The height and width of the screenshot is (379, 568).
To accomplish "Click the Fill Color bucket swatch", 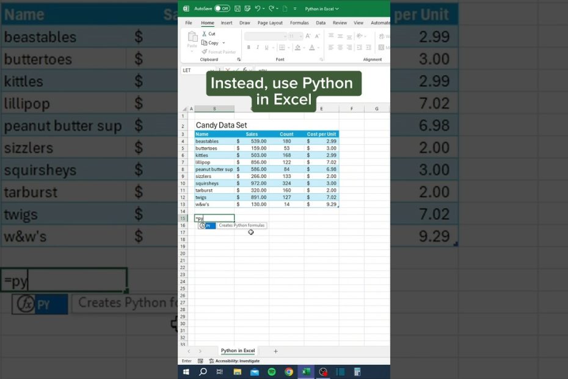I will [x=297, y=48].
